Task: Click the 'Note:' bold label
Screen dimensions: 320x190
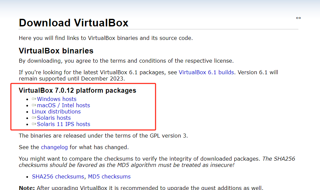Action: pyautogui.click(x=27, y=188)
